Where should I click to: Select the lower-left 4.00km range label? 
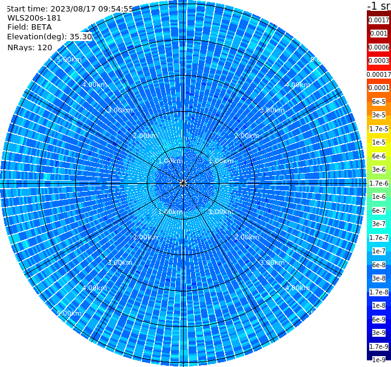click(94, 288)
